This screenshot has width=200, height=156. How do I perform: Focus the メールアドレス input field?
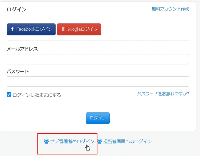click(98, 59)
